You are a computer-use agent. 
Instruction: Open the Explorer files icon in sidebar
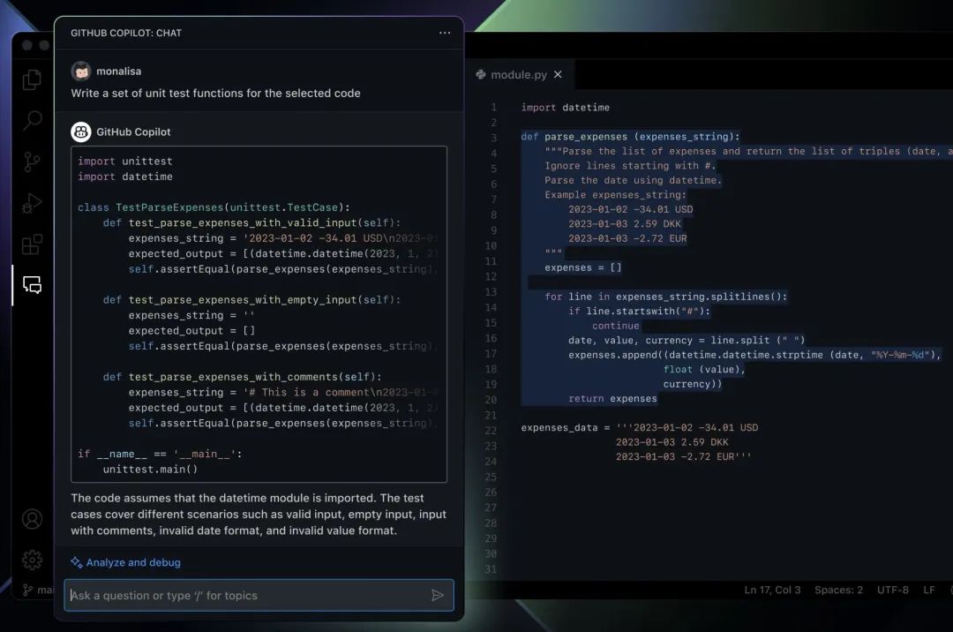(x=32, y=79)
